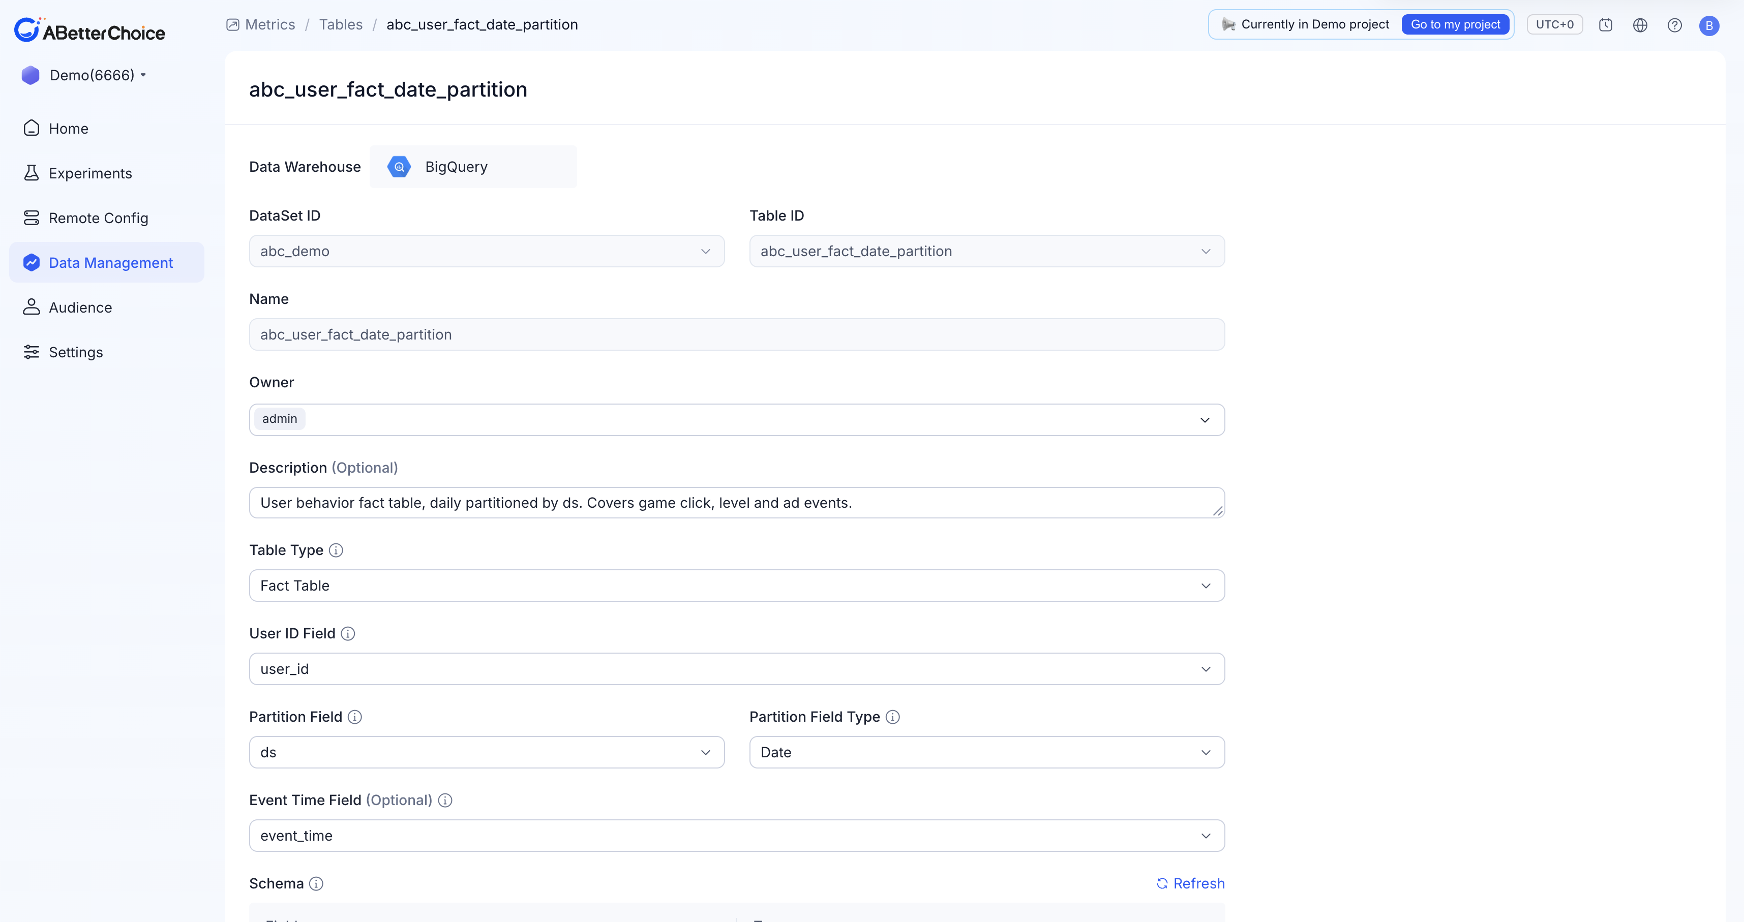
Task: Refresh the Schema
Action: point(1190,883)
